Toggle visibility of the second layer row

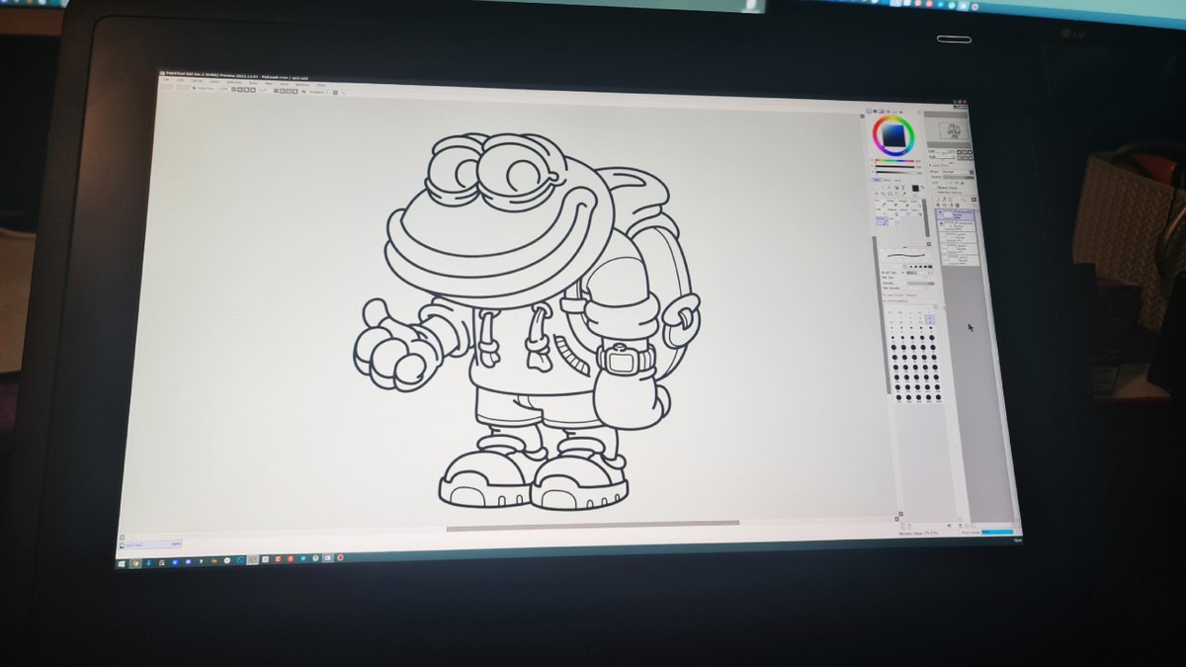point(942,222)
